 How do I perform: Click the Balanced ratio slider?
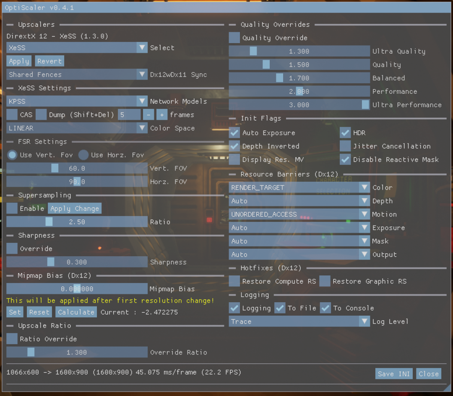point(299,78)
